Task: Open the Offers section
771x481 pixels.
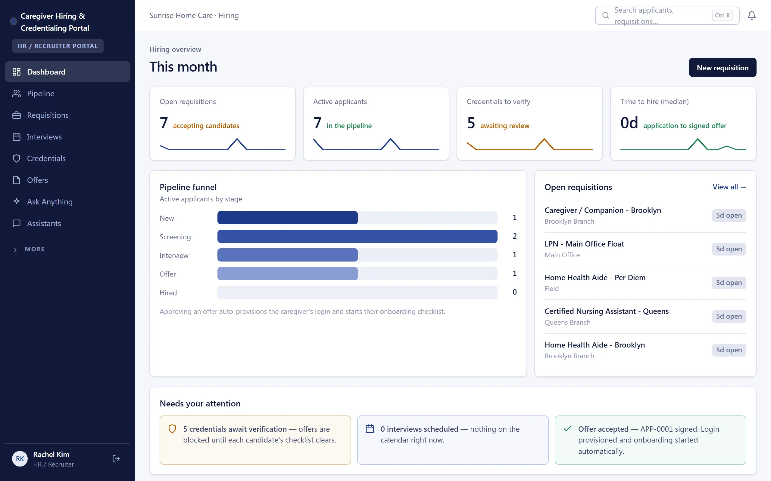Action: 67,180
